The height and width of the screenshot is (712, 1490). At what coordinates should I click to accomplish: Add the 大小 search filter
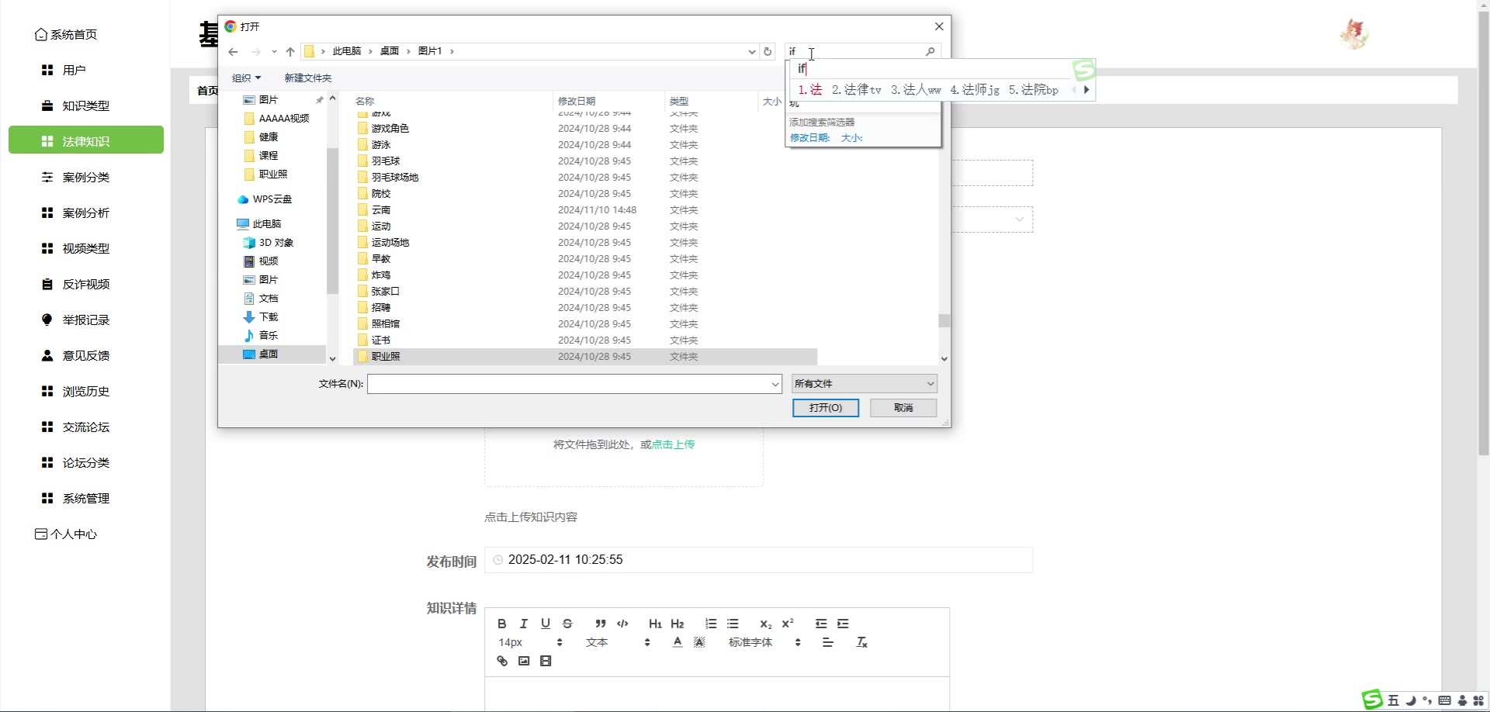[852, 138]
